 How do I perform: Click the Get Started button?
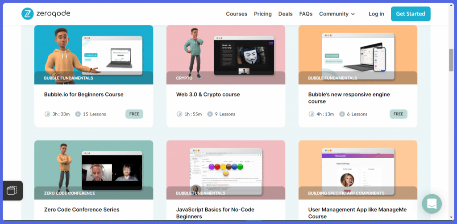pos(411,14)
